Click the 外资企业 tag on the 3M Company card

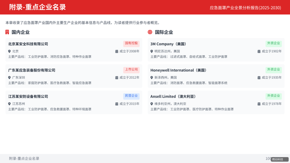tap(273, 44)
